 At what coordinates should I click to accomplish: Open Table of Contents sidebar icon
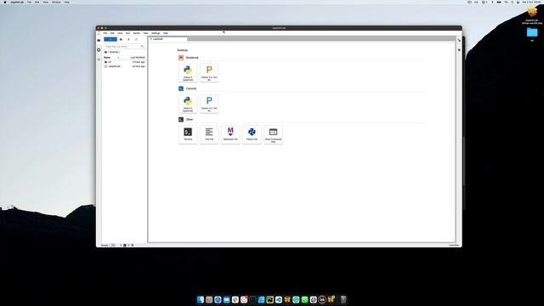click(x=99, y=59)
